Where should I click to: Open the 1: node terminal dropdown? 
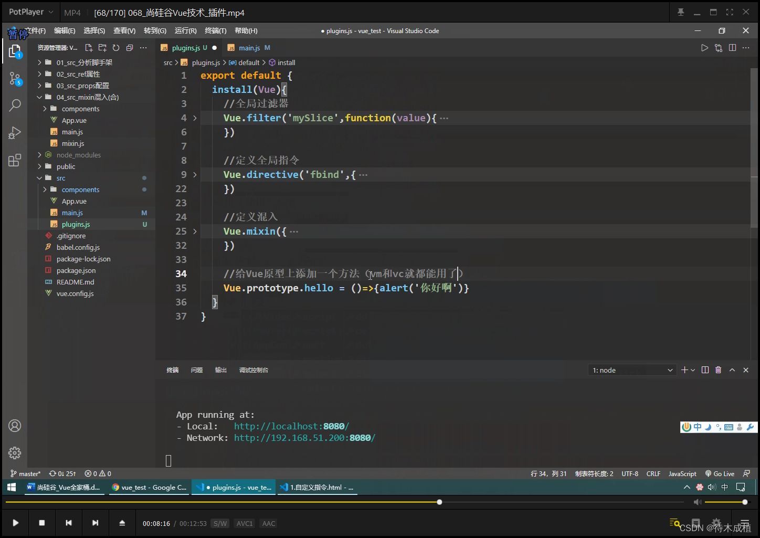(x=632, y=370)
